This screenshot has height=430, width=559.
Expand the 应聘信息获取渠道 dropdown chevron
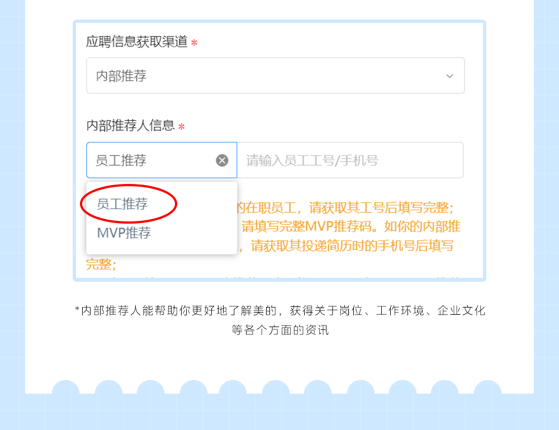(449, 76)
